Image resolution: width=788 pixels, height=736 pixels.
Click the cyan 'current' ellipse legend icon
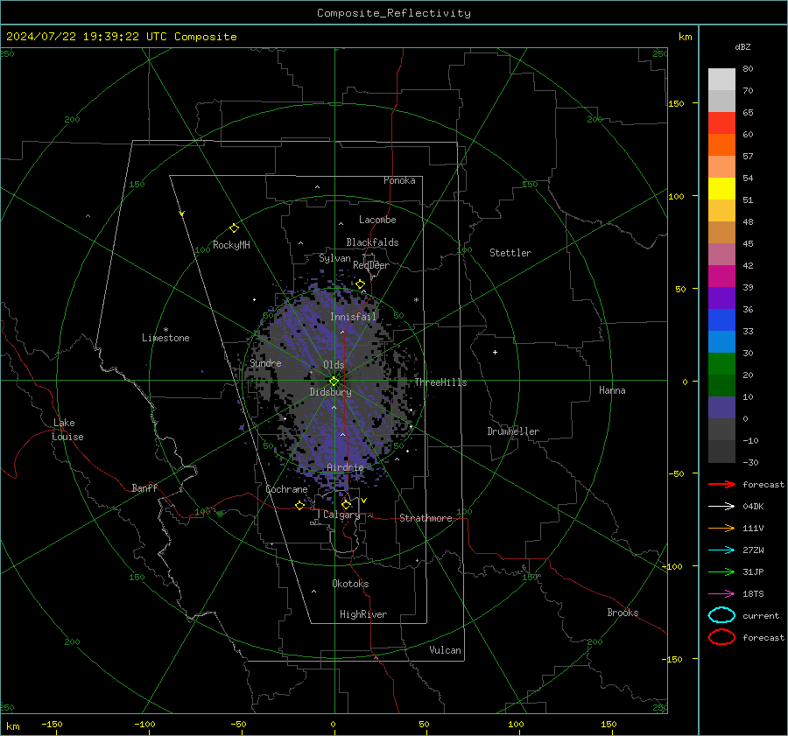[x=721, y=615]
